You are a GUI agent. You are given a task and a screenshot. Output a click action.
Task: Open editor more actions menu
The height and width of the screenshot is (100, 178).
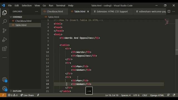[174, 11]
